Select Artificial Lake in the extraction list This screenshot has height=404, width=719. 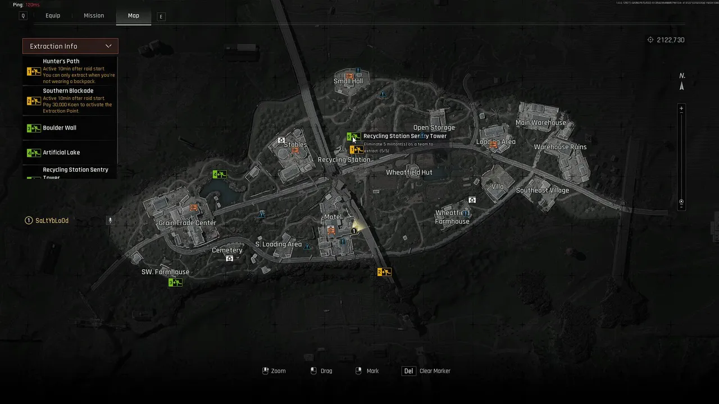point(70,153)
